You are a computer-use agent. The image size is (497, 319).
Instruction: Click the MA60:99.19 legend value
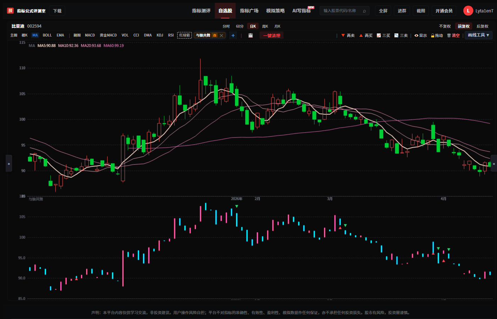114,46
